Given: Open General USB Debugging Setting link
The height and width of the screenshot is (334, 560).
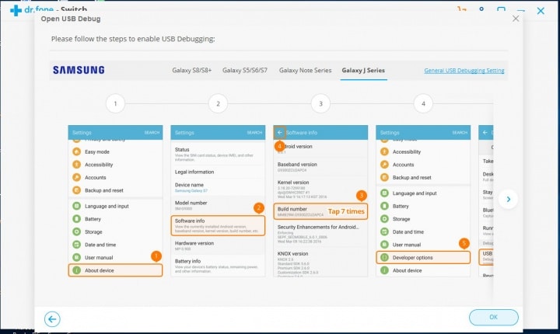Looking at the screenshot, I should [x=464, y=71].
